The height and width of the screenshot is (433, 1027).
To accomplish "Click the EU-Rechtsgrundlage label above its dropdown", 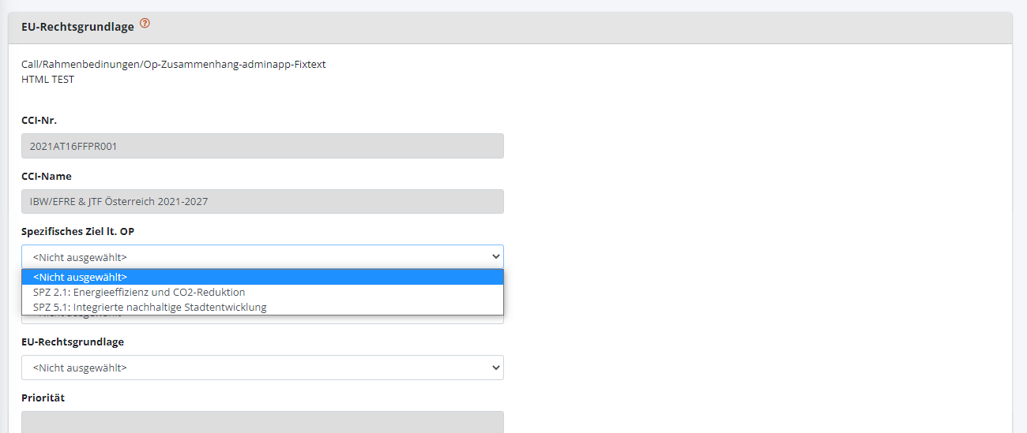I will tap(73, 342).
